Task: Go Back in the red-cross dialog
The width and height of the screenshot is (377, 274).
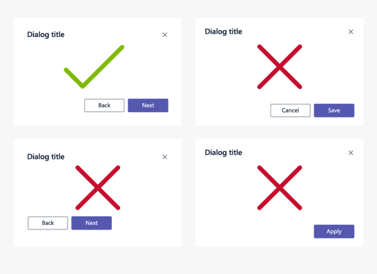Action: pyautogui.click(x=48, y=223)
